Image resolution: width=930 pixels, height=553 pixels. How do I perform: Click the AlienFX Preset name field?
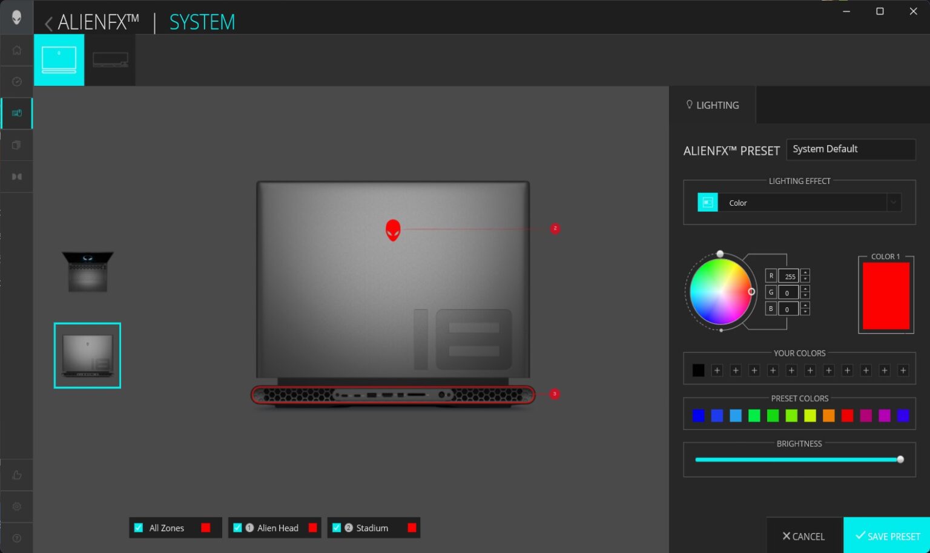pos(850,149)
